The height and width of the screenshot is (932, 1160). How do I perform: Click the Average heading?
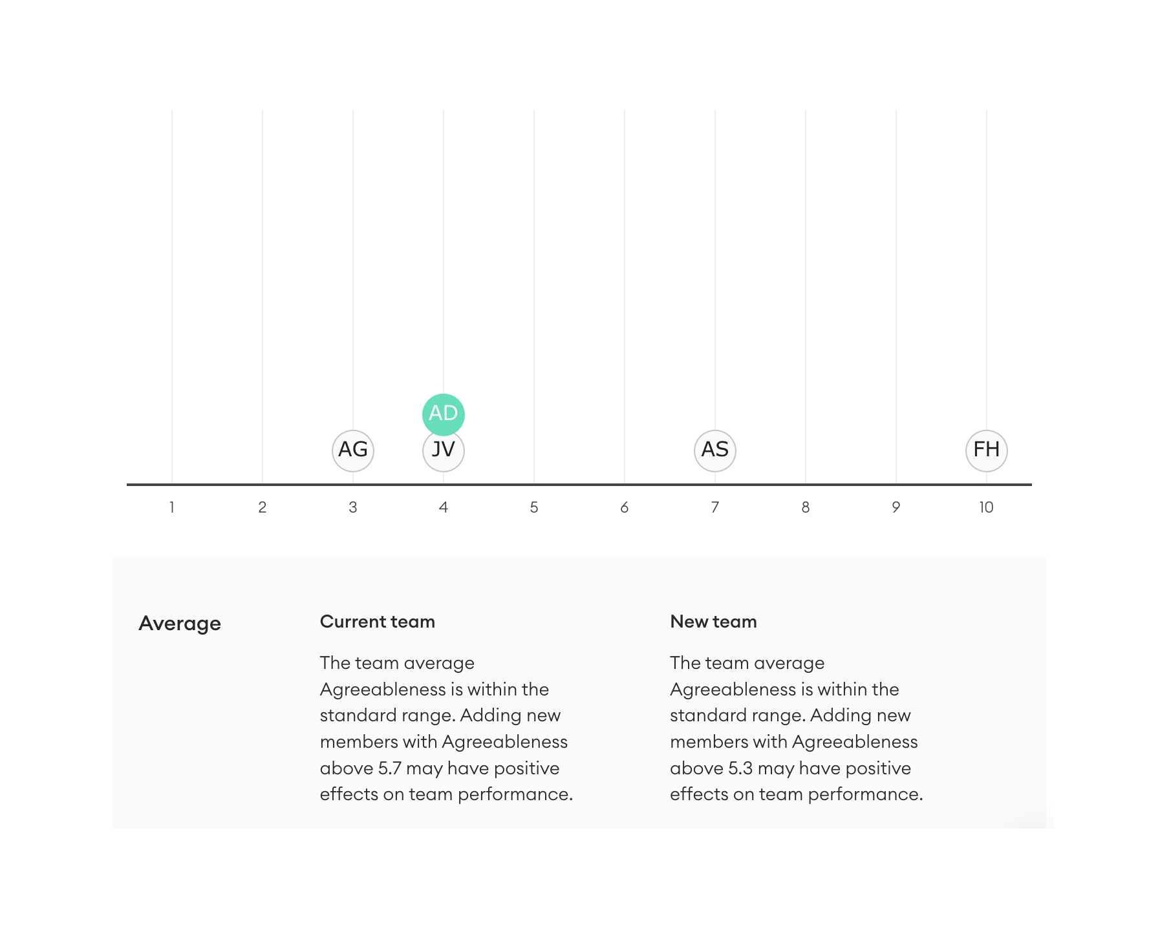click(x=180, y=624)
